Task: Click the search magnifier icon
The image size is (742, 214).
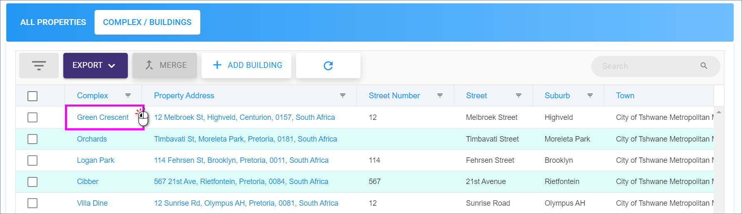Action: 704,66
